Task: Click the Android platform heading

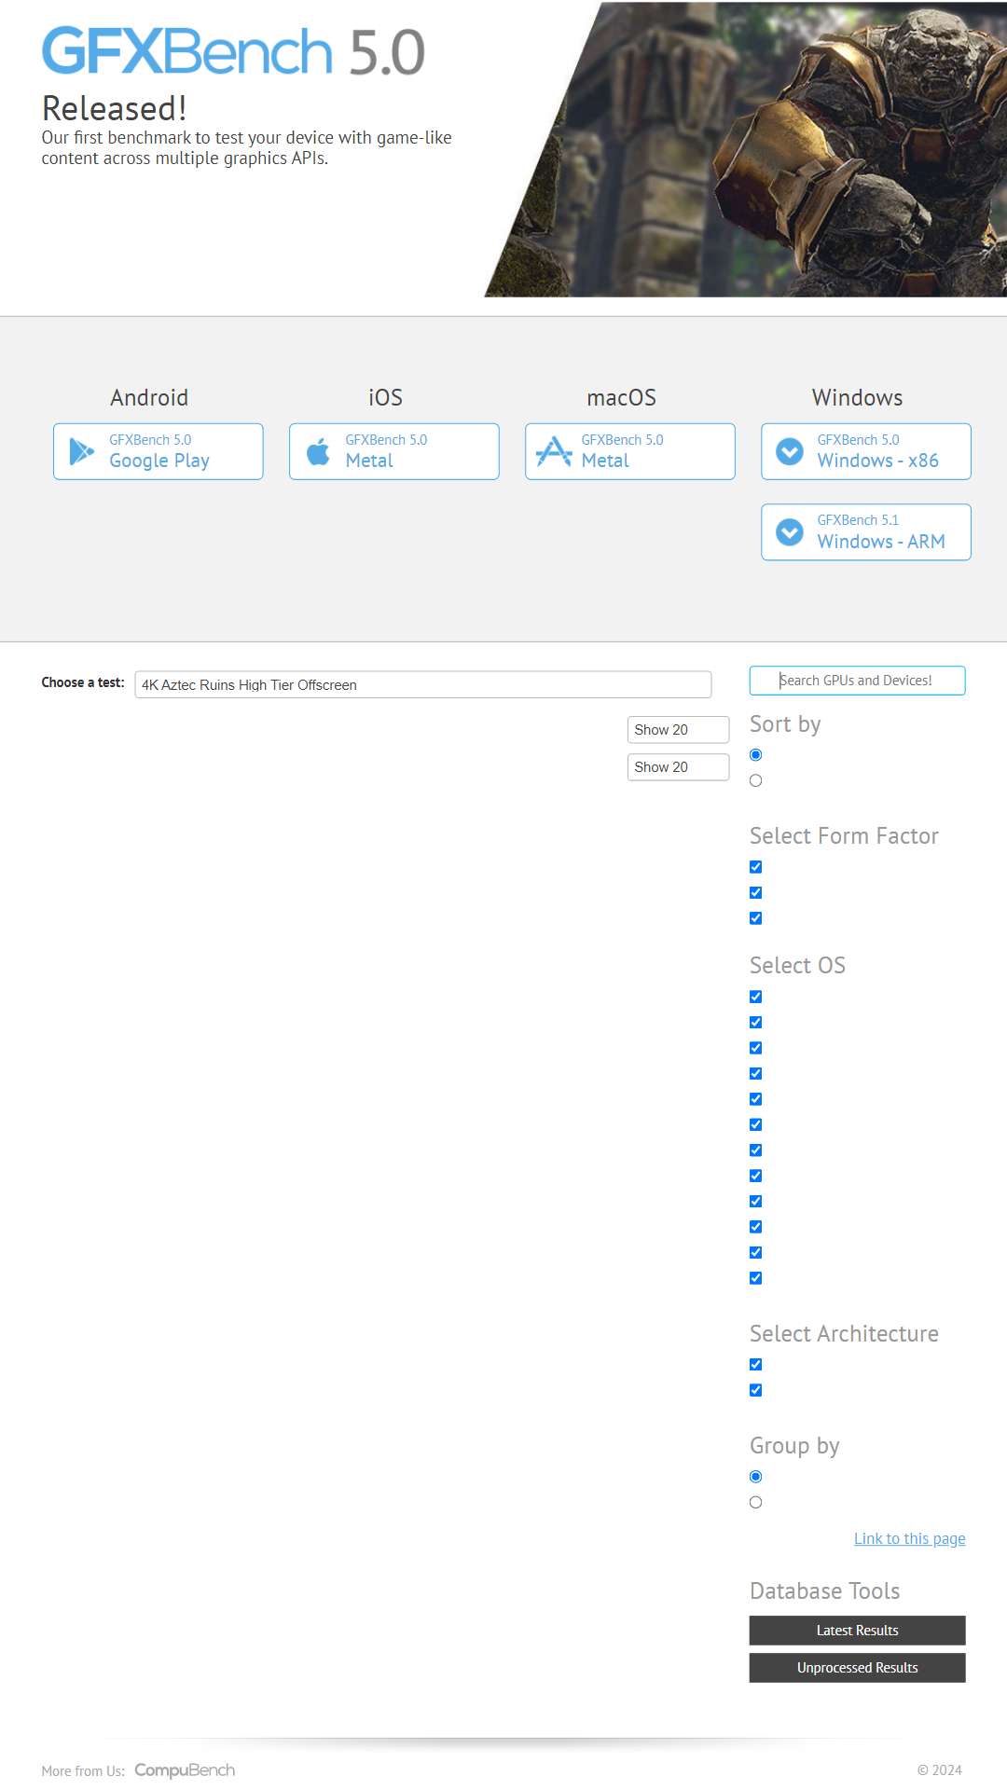Action: [149, 398]
